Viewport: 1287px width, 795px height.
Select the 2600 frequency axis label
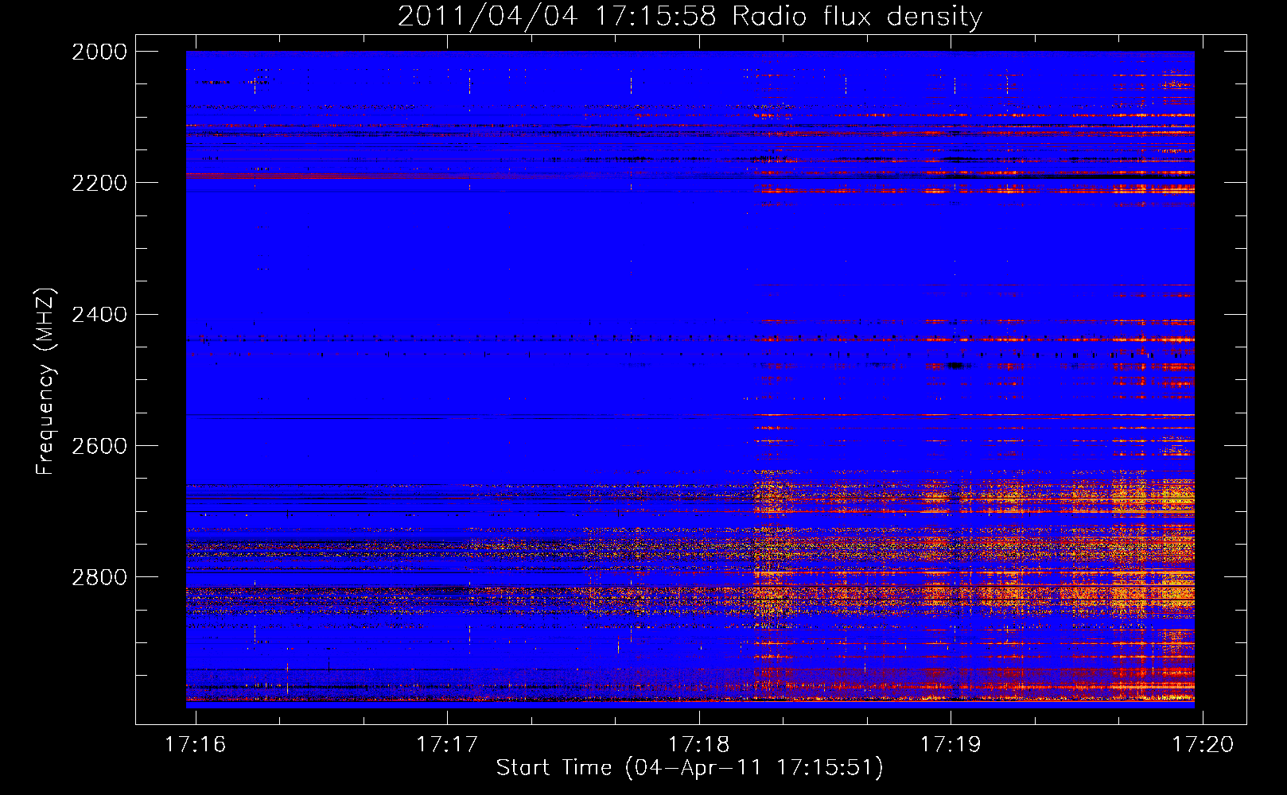tap(99, 446)
